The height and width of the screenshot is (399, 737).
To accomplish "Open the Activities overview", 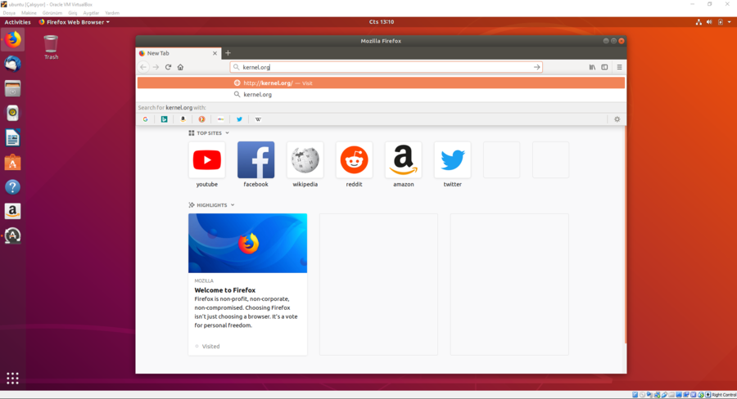I will [x=17, y=22].
